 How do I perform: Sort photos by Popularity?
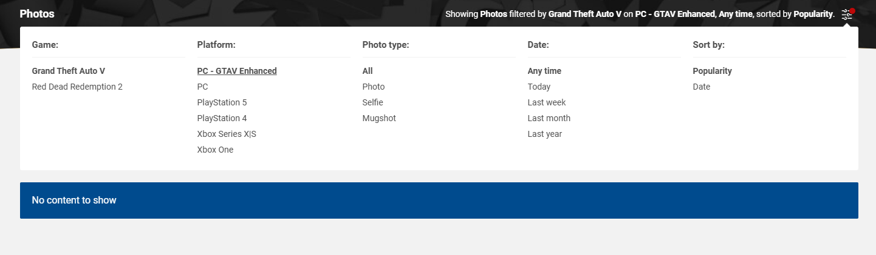712,71
